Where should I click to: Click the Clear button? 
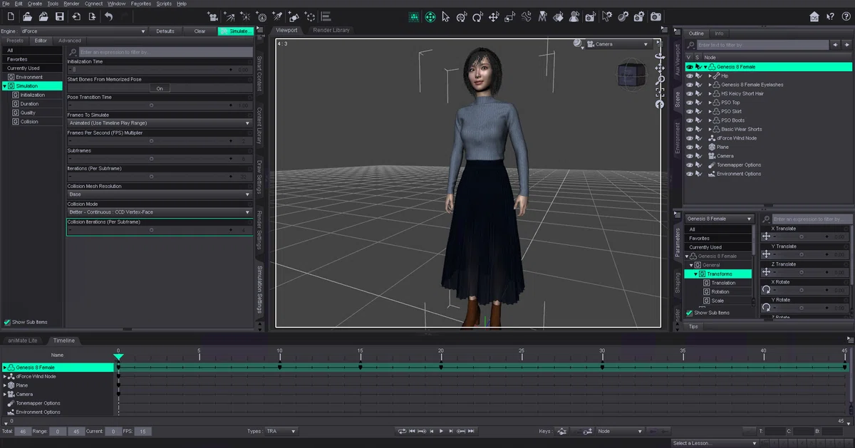point(199,31)
